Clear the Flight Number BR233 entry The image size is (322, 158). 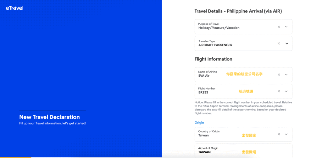279,91
